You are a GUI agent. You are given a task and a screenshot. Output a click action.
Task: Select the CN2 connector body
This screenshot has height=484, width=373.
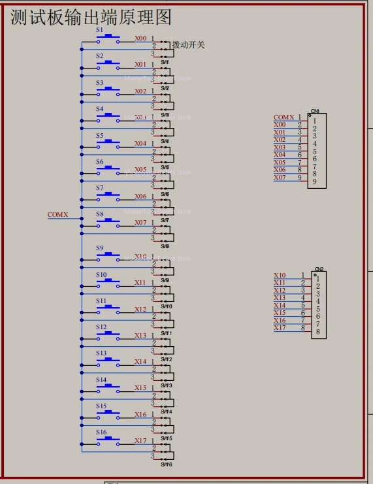(319, 305)
